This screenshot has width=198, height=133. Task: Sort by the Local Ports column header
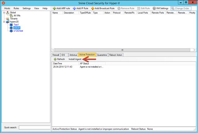click(x=144, y=13)
